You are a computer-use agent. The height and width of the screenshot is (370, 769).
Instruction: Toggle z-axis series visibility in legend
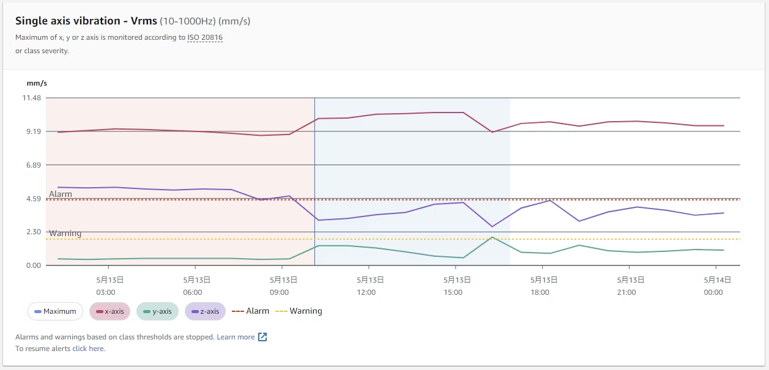205,311
